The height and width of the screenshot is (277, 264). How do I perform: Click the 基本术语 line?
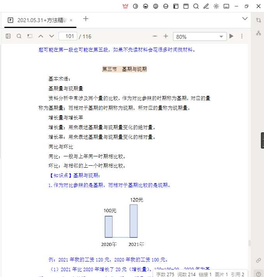(59, 79)
